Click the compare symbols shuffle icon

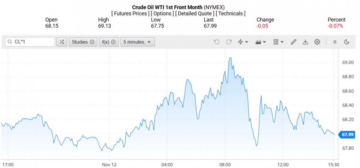point(62,42)
